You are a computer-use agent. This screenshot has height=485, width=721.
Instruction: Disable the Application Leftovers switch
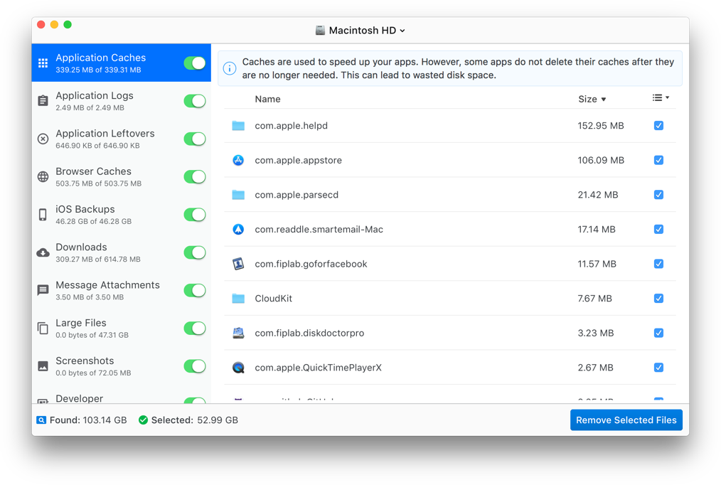(x=195, y=139)
